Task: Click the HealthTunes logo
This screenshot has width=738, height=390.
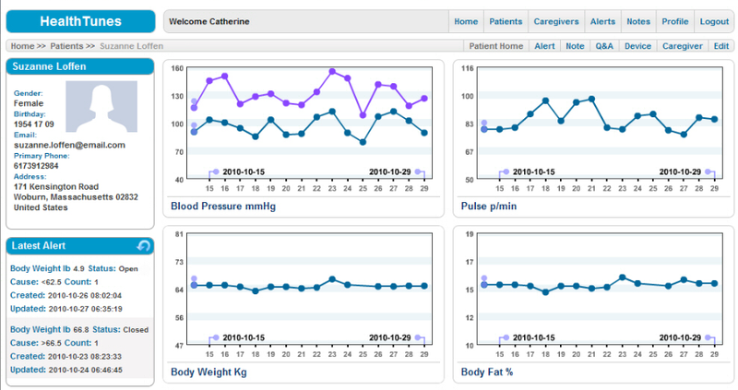Action: tap(77, 21)
